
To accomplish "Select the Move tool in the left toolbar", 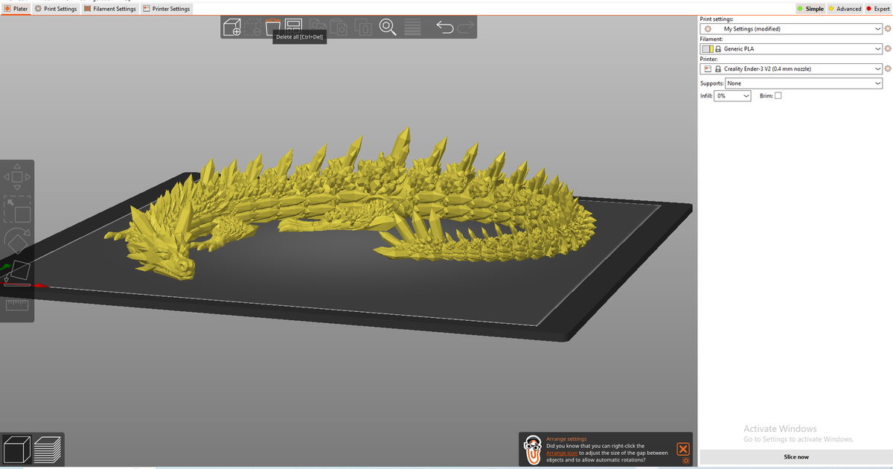I will [x=16, y=176].
